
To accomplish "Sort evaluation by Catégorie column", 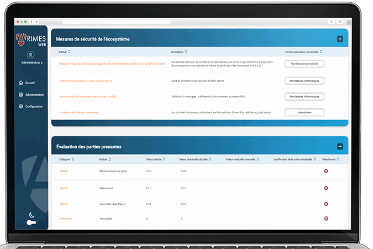I will 73,159.
